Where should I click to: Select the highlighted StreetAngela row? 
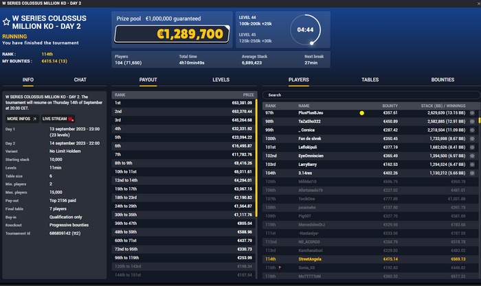click(369, 259)
